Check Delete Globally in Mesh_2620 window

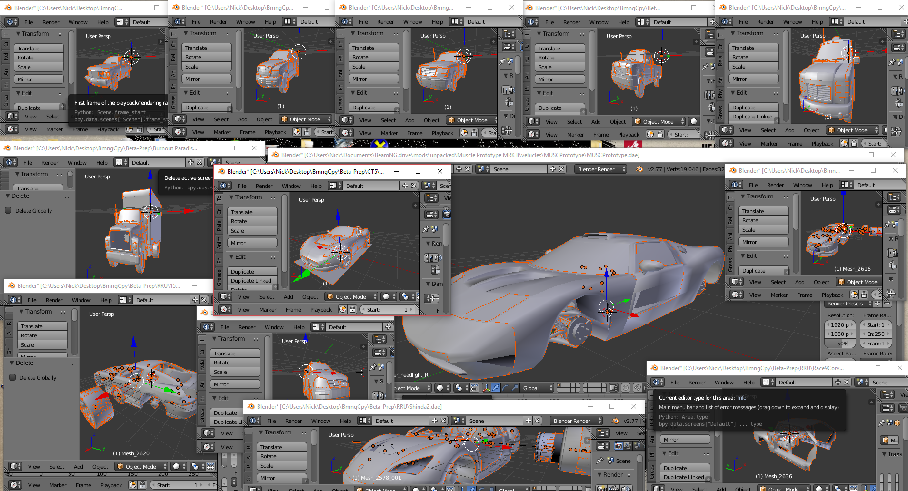(x=12, y=377)
